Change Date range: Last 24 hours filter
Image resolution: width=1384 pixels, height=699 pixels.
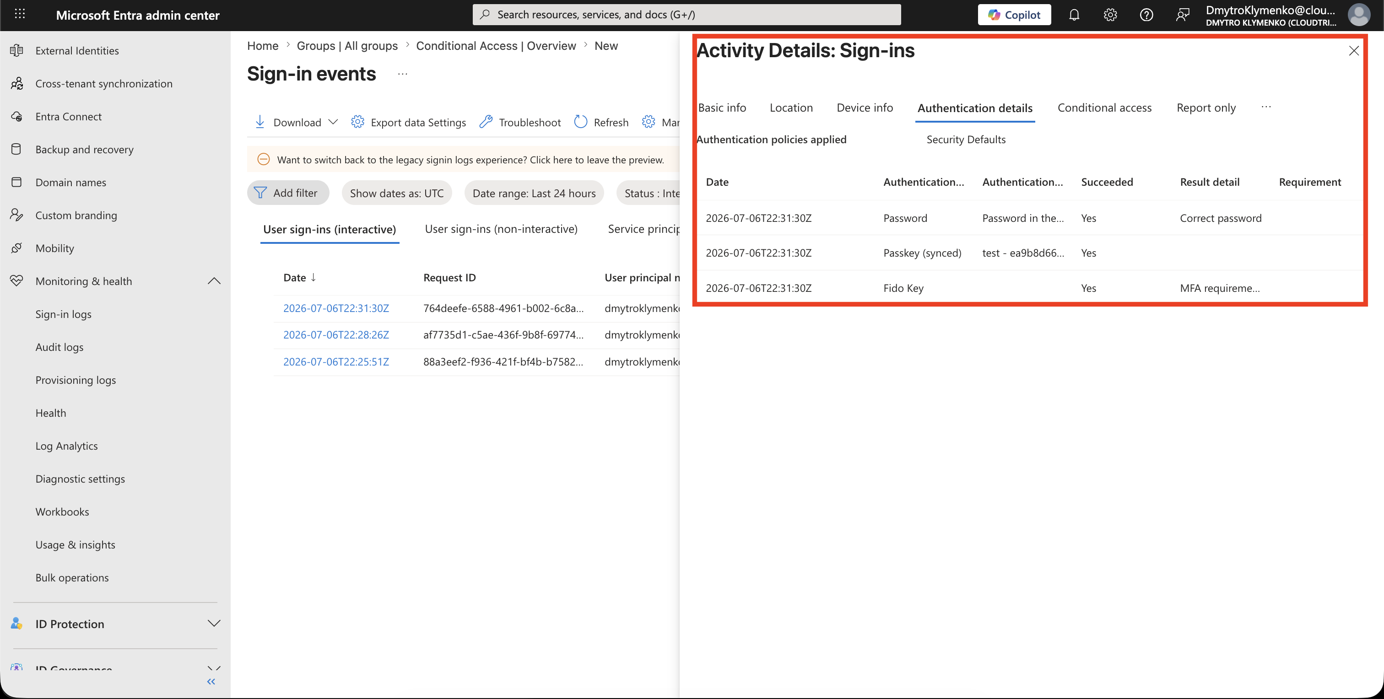534,193
